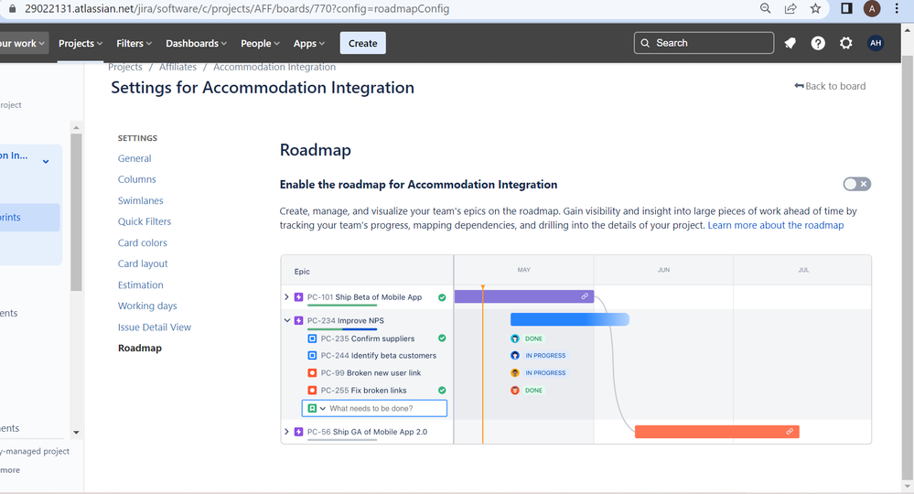Click the MAY month header
Screen dimensions: 914x494
click(523, 270)
